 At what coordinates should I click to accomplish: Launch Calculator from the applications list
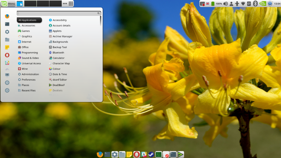tap(58, 58)
